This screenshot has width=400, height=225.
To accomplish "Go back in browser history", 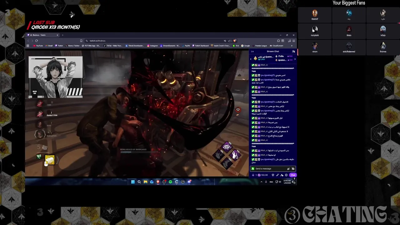I will tap(28, 41).
